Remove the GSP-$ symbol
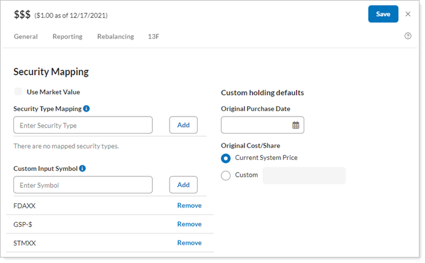425x263 pixels. (189, 224)
